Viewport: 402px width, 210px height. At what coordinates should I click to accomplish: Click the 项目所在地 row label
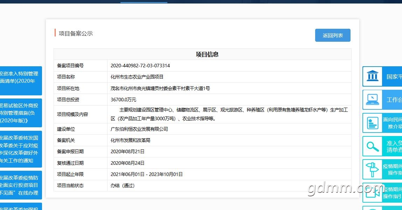[68, 88]
